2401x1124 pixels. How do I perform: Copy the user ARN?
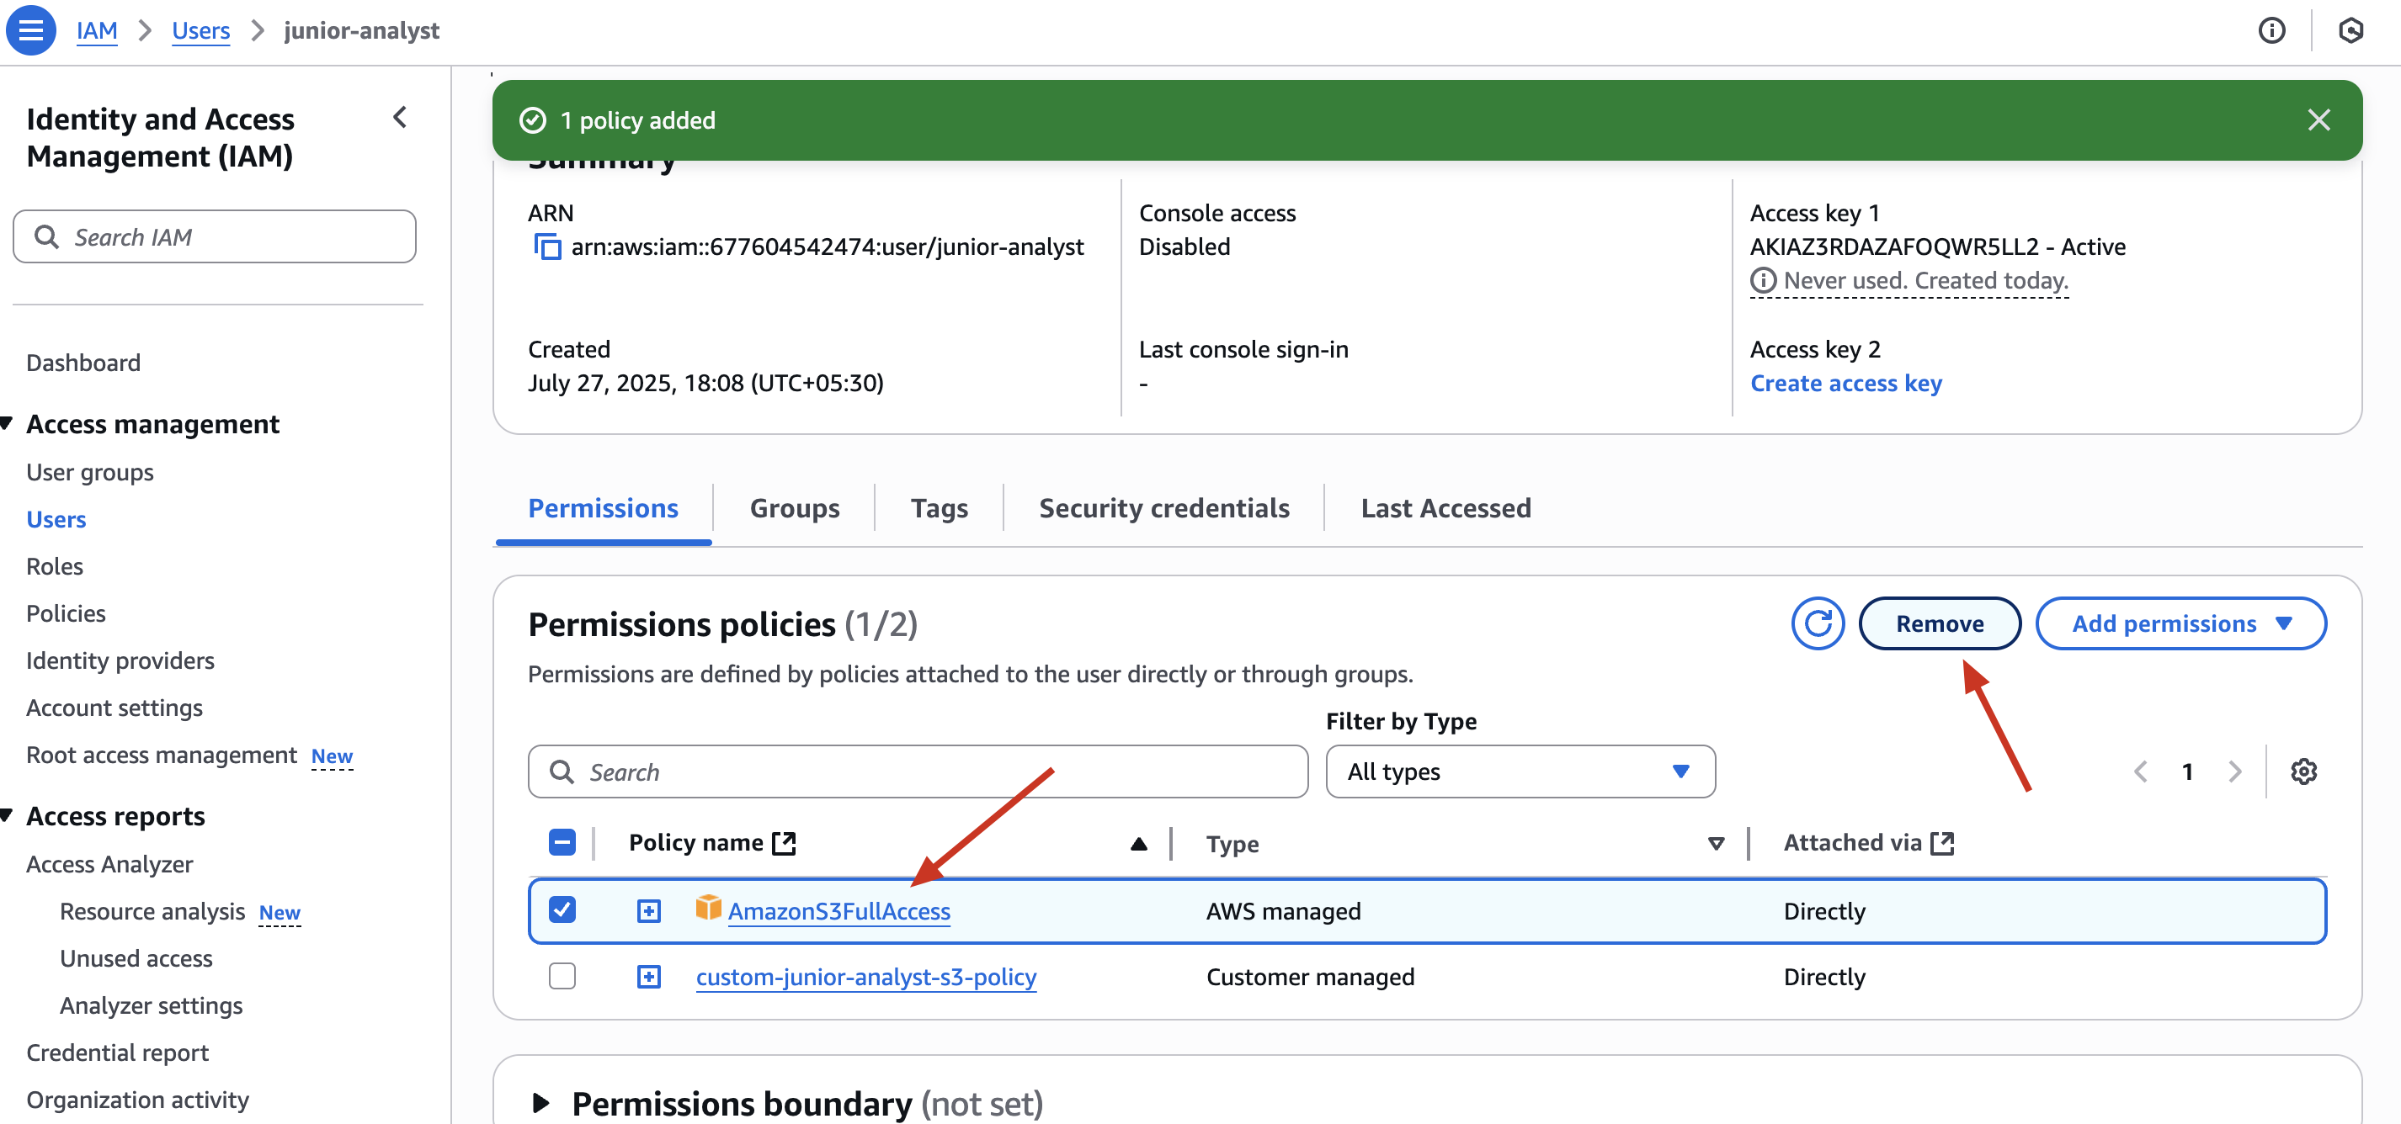547,247
